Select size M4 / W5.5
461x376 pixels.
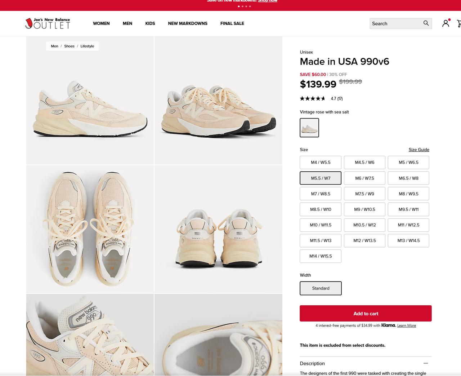point(321,163)
